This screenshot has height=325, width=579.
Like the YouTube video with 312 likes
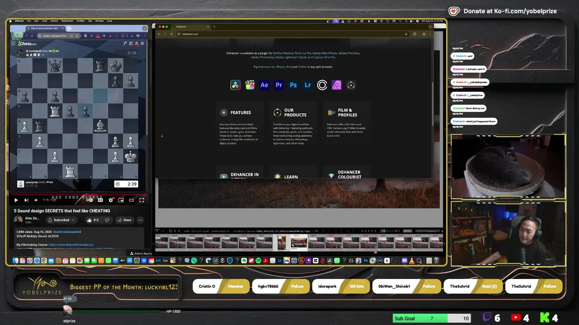click(x=93, y=220)
